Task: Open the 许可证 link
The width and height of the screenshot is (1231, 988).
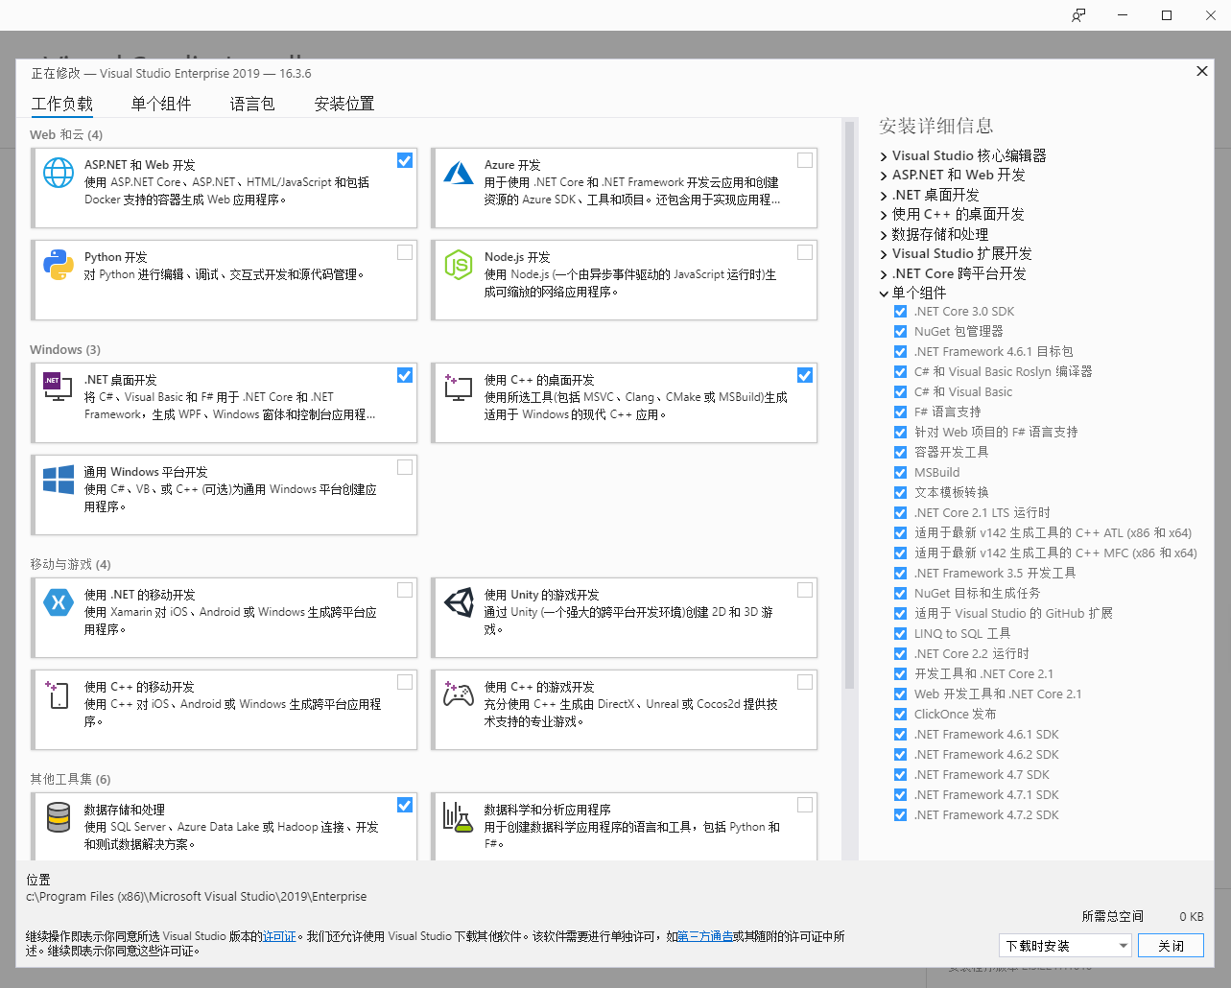Action: point(279,936)
